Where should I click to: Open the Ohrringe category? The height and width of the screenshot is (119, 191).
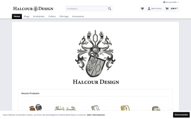(64, 17)
